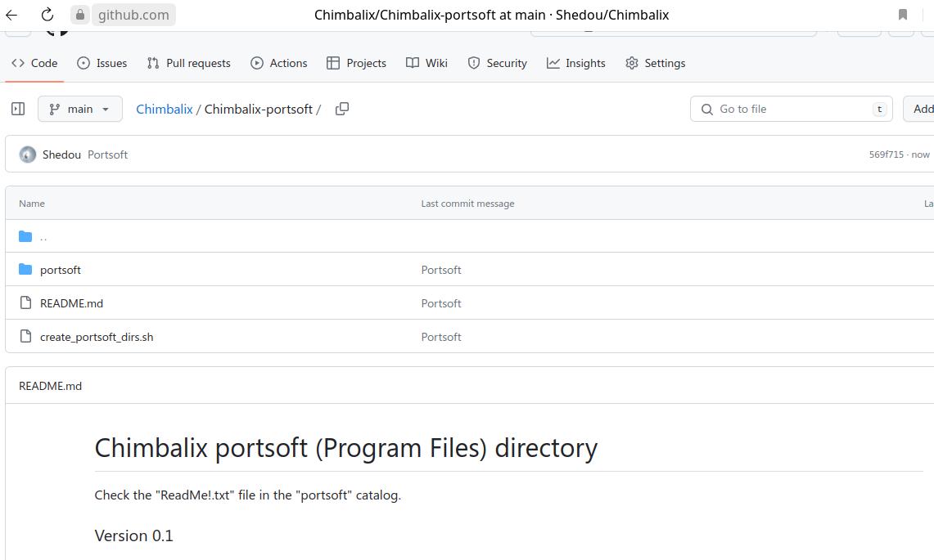Click Shedou's avatar image

(28, 155)
